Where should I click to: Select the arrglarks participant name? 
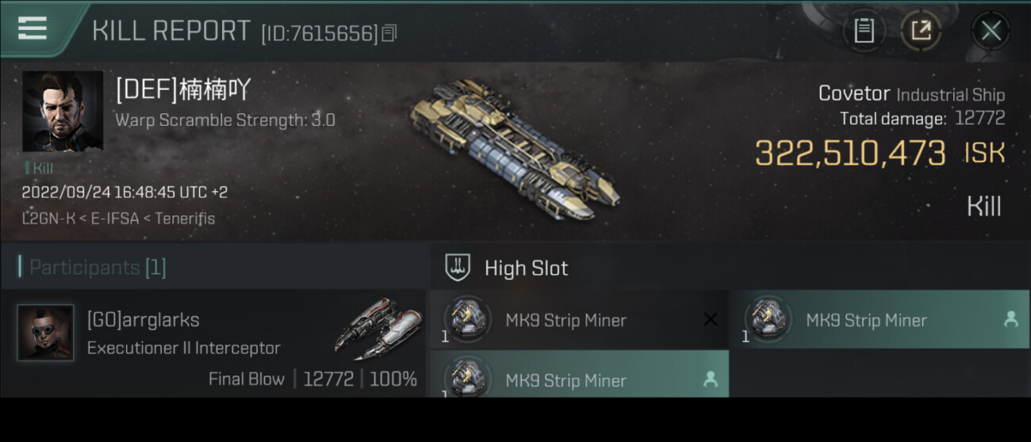(143, 320)
